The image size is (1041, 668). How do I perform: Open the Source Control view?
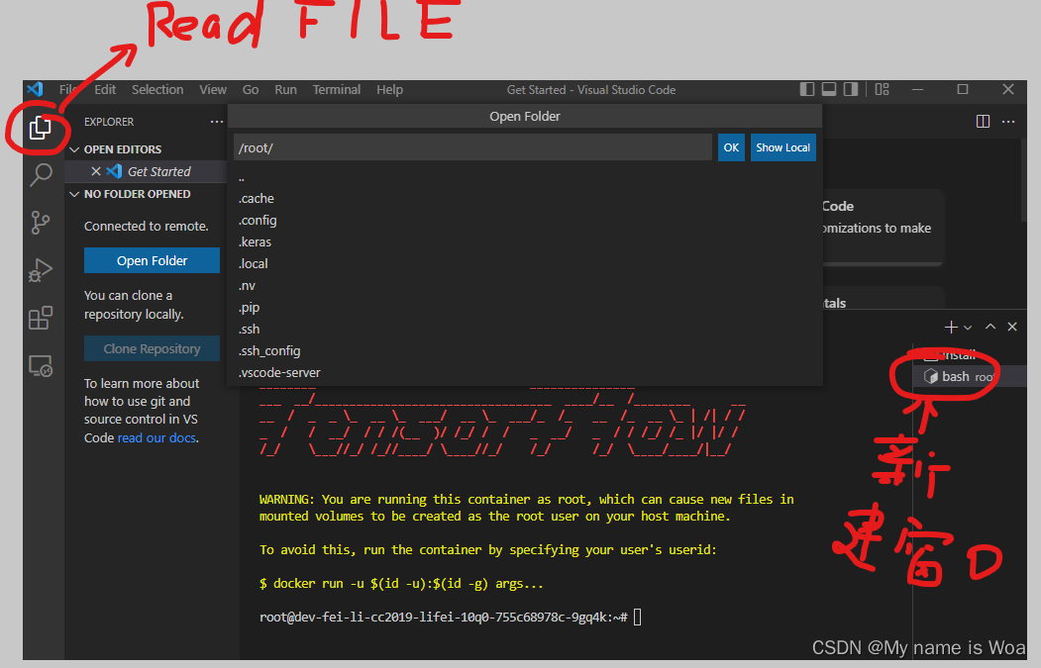click(x=41, y=223)
